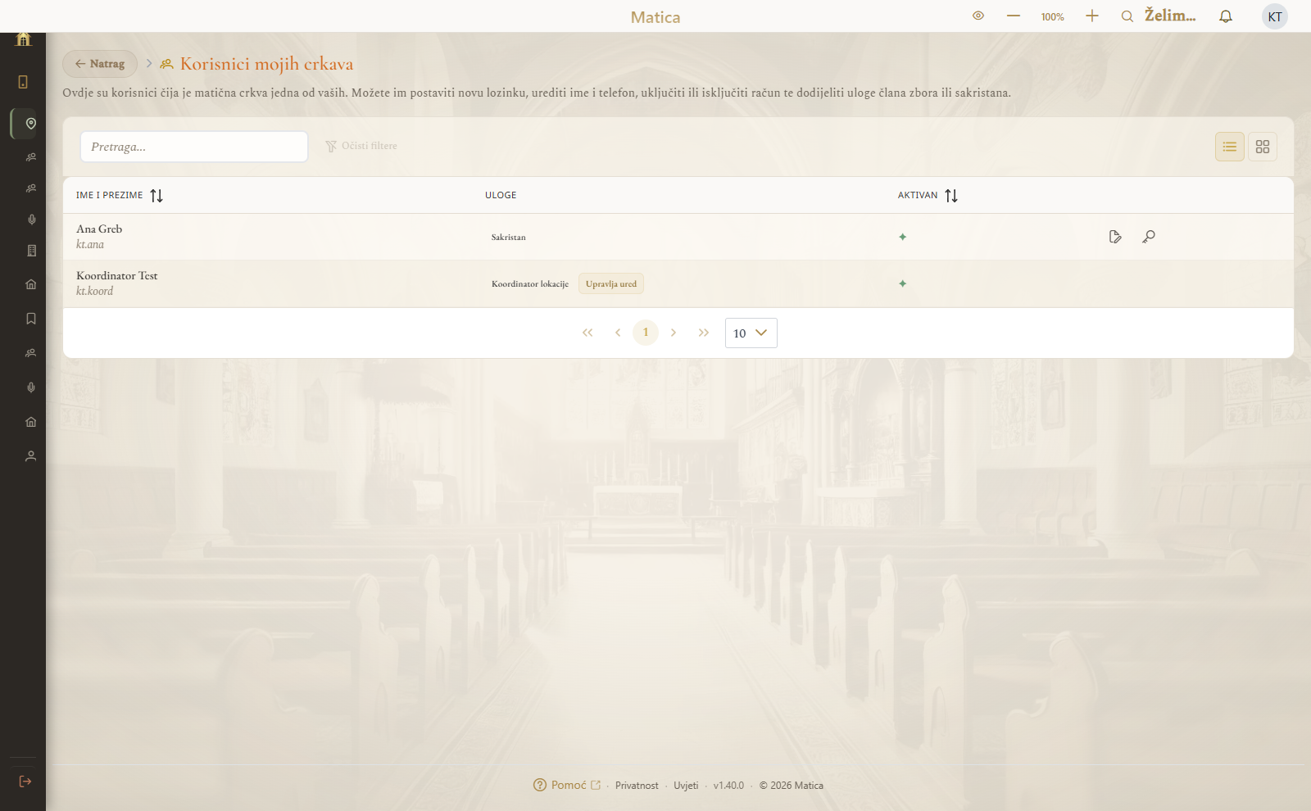Open the location pin sidebar item
This screenshot has height=811, width=1311.
point(30,124)
